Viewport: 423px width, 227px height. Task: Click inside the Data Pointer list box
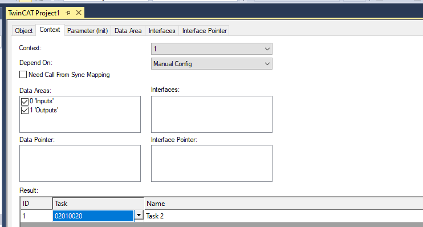(80, 163)
